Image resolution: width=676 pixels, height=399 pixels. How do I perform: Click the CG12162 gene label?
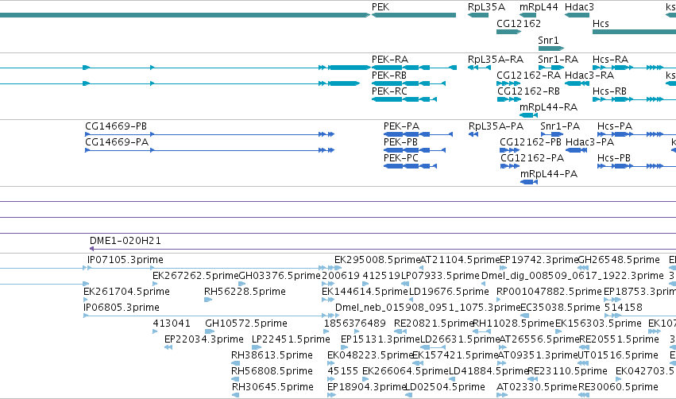tap(519, 24)
